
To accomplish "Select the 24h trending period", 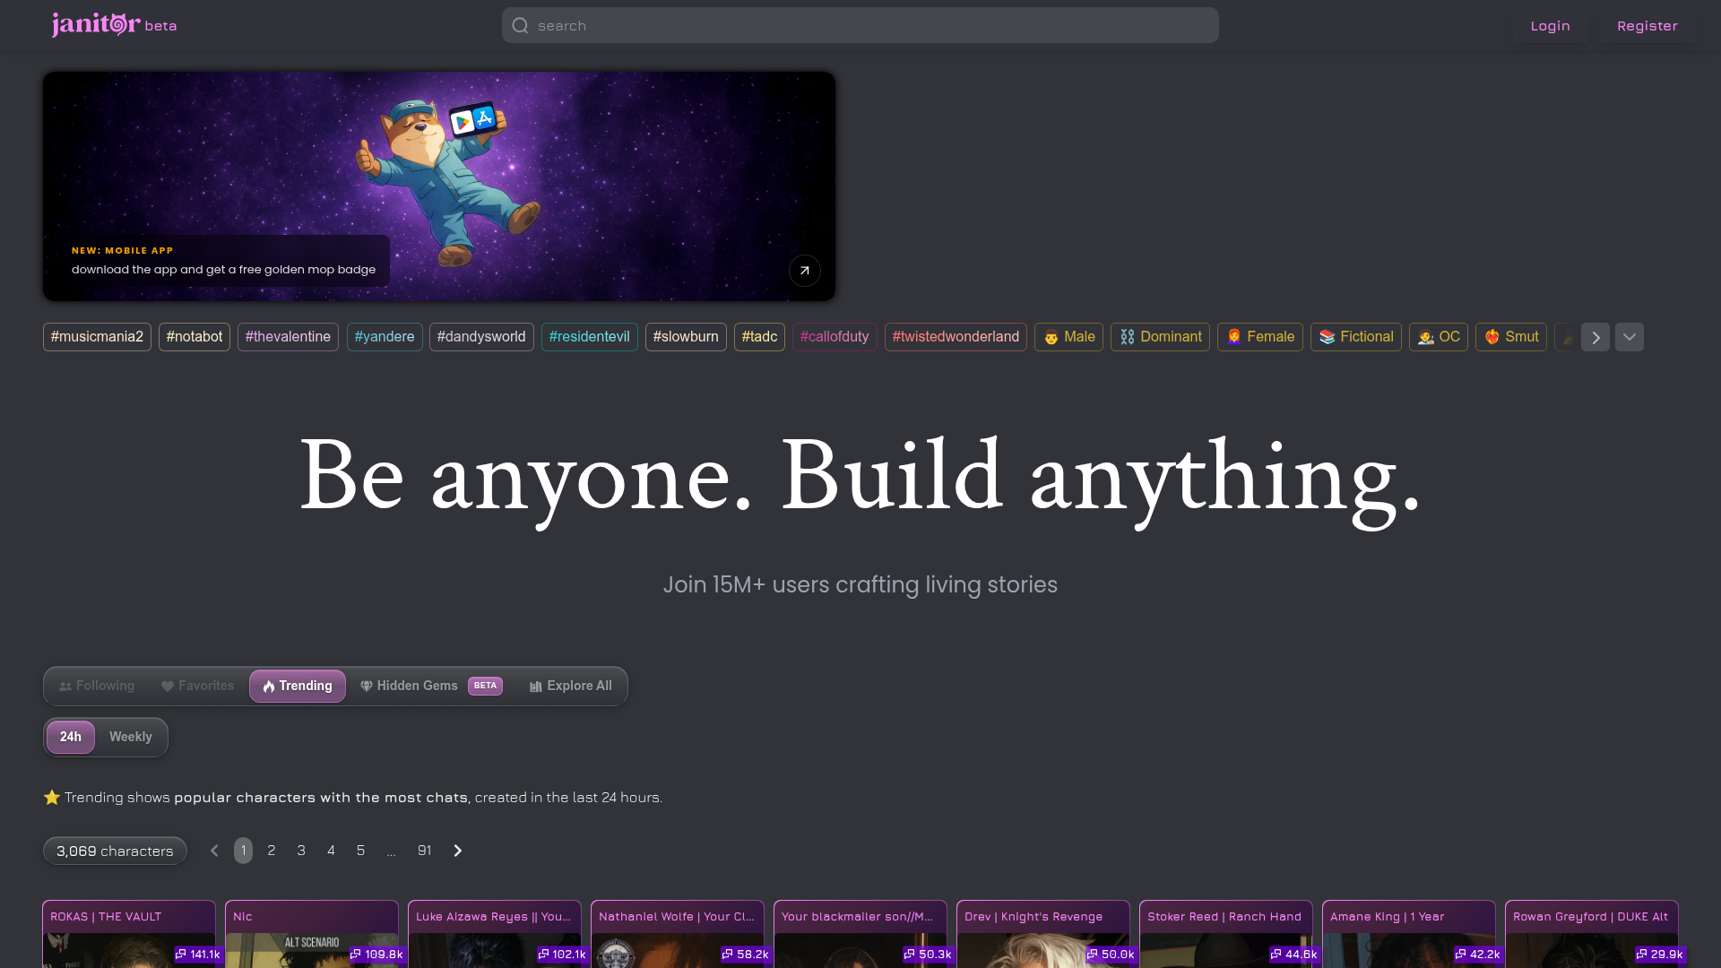I will pyautogui.click(x=71, y=737).
